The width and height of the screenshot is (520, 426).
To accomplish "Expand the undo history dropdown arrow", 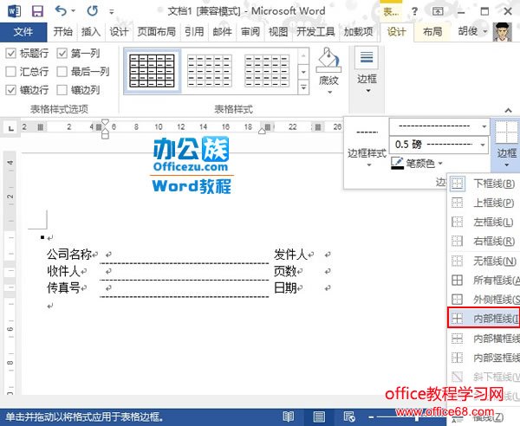I will (x=74, y=11).
